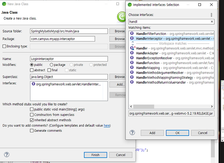Click the Handler workspace match icon
Image resolution: width=224 pixels, height=163 pixels.
[132, 48]
